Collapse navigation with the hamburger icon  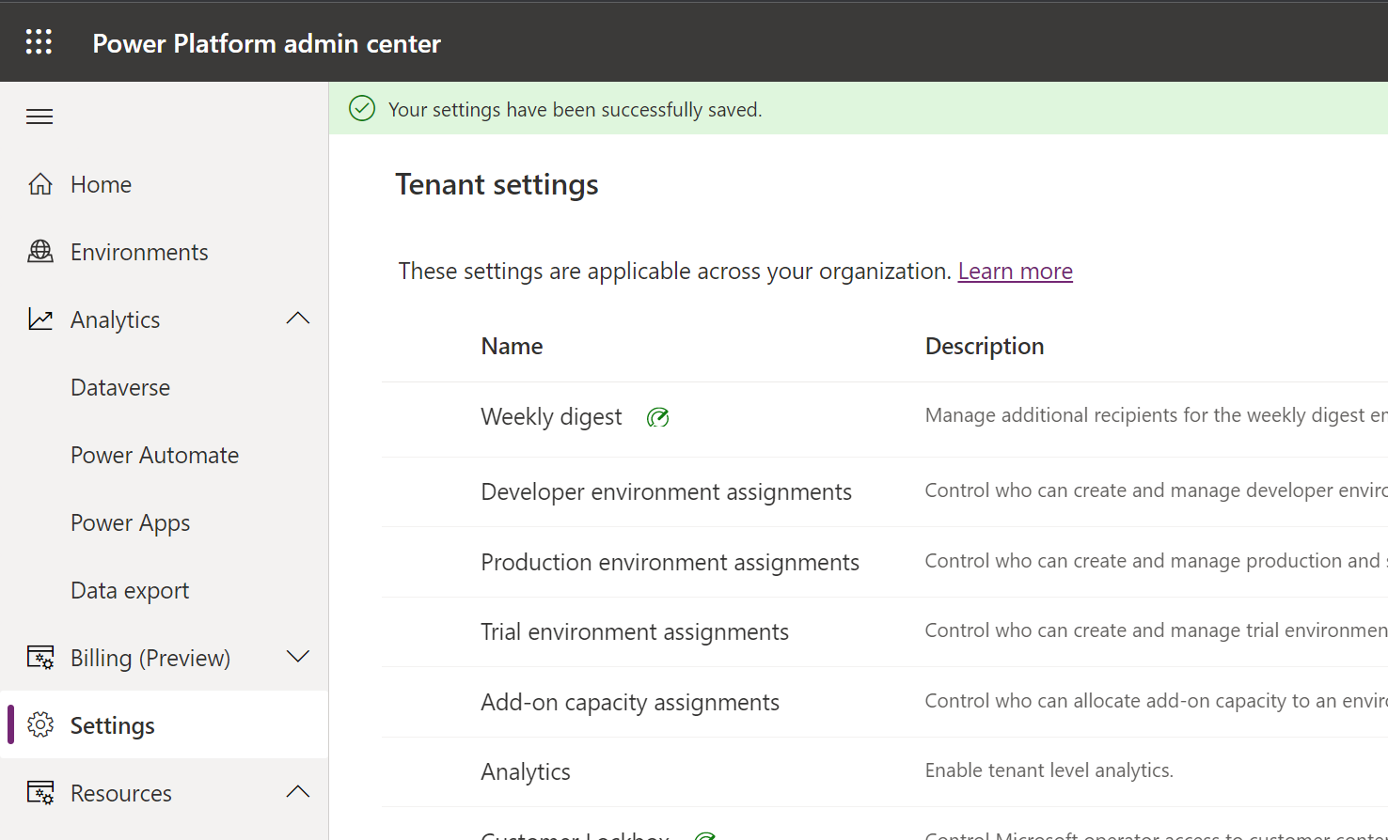[39, 116]
